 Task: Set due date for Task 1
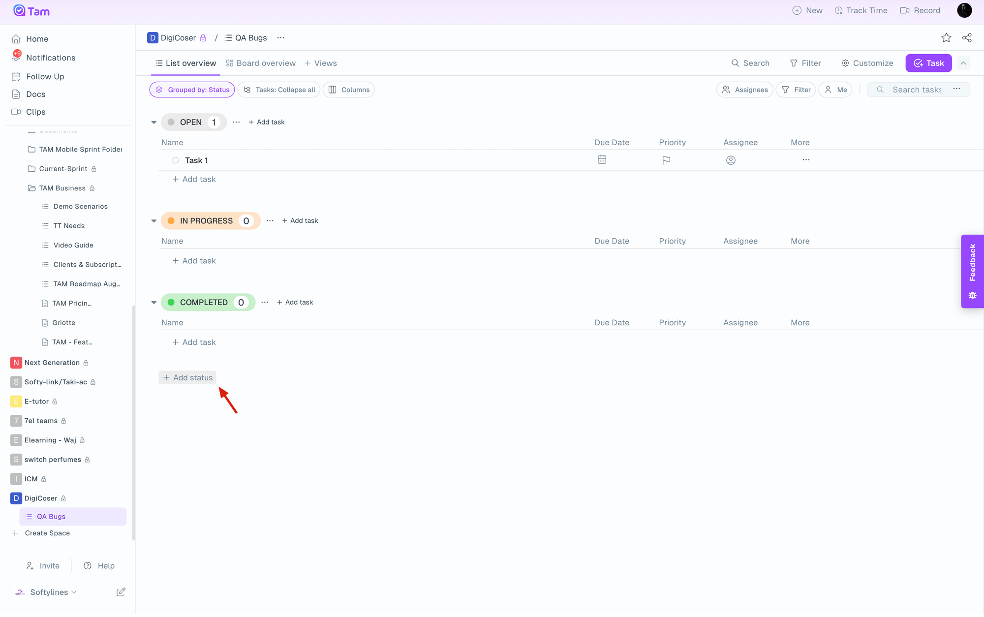tap(602, 160)
